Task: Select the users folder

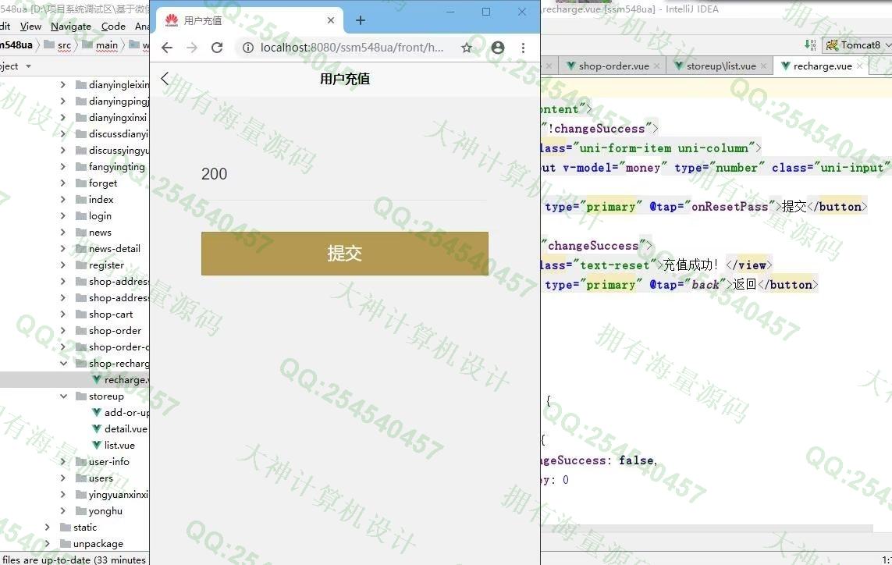Action: 101,478
